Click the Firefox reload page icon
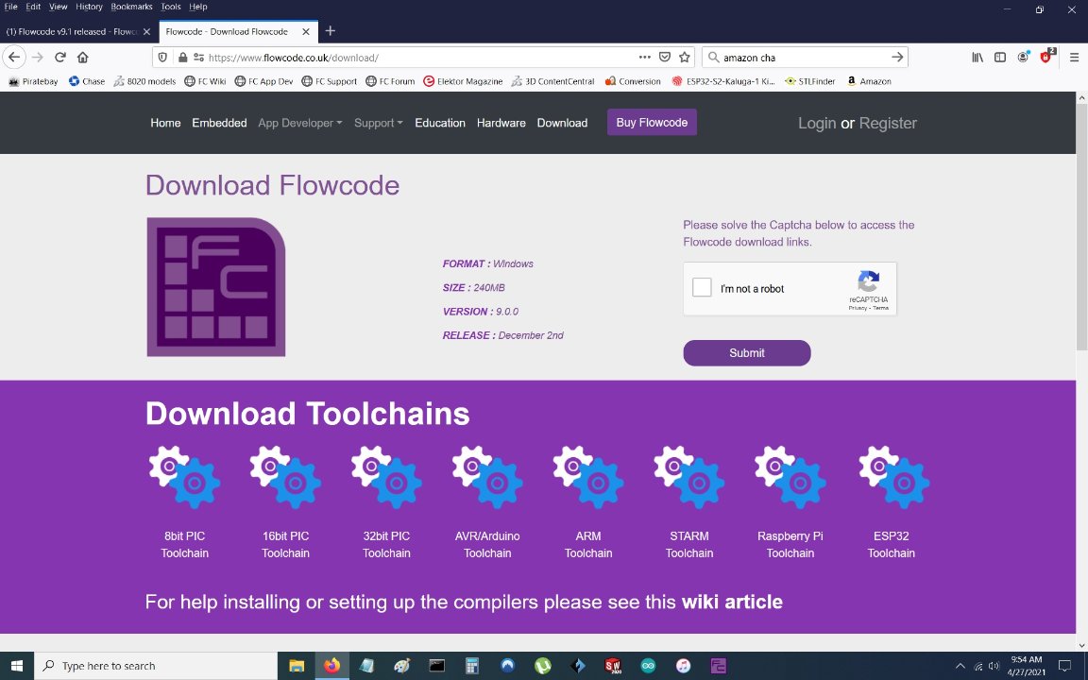1088x680 pixels. click(60, 58)
